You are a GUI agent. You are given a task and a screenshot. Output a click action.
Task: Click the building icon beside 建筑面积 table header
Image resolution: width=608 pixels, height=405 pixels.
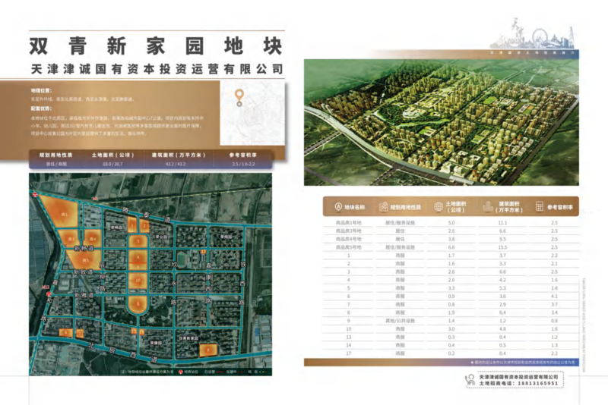tap(488, 206)
